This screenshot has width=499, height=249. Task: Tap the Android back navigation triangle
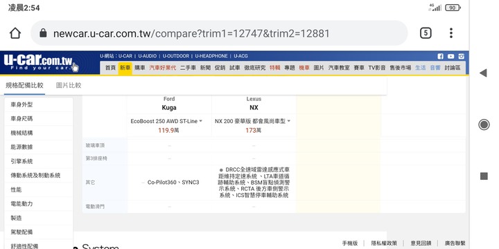[484, 73]
